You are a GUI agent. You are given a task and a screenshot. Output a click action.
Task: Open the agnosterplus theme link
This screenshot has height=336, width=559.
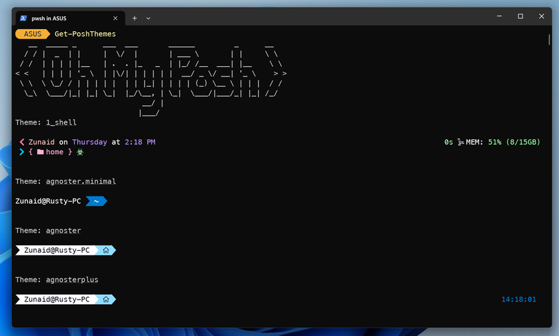tap(72, 280)
